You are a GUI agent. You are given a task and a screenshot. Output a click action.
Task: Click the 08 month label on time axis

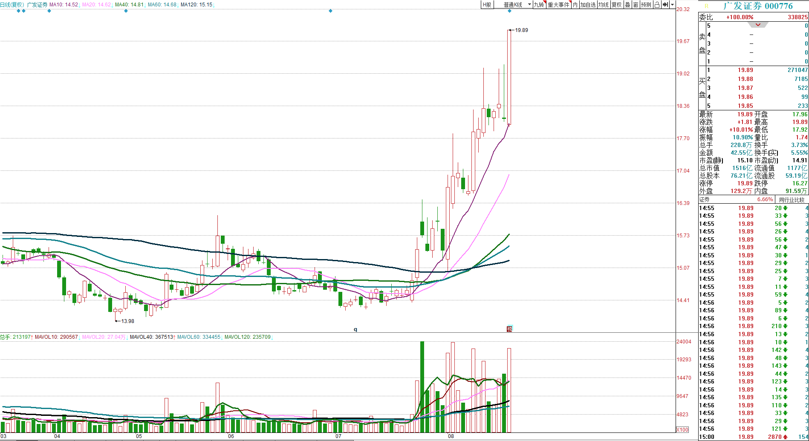[x=451, y=436]
